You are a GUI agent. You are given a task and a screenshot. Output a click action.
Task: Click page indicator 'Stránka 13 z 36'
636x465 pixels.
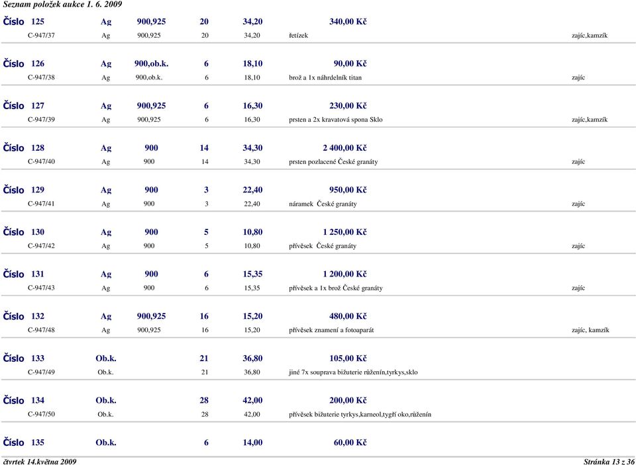[x=608, y=460]
